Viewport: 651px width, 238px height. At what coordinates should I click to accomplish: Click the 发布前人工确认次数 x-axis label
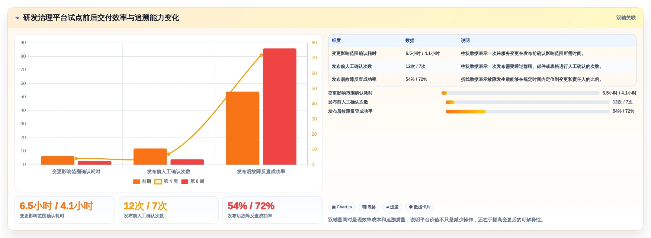(169, 172)
